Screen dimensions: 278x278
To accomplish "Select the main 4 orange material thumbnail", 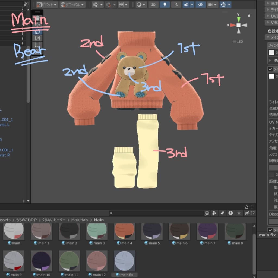I will pos(124,231).
